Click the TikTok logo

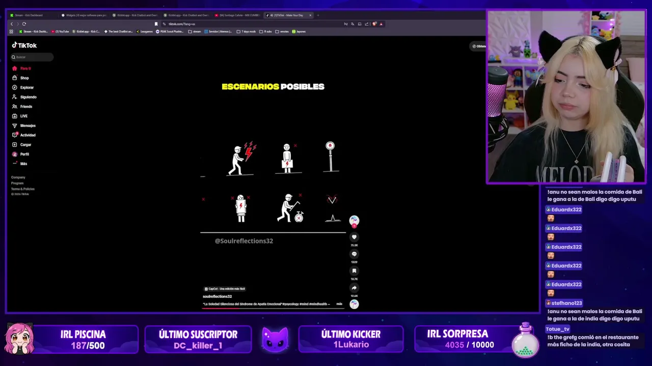coord(24,45)
